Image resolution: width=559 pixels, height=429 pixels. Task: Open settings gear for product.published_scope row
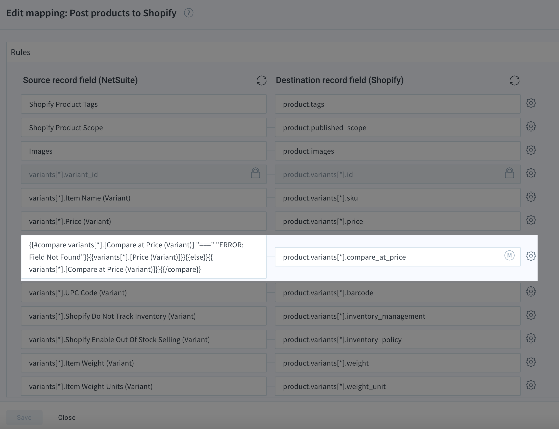531,127
